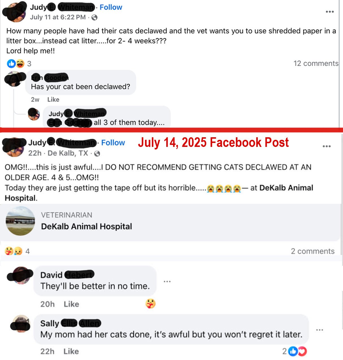The height and width of the screenshot is (360, 343).
Task: Click the DeKalb Animal Hospital building thumbnail
Action: tap(20, 221)
